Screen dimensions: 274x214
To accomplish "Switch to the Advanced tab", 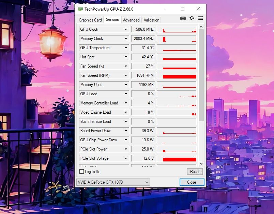I will [x=131, y=20].
